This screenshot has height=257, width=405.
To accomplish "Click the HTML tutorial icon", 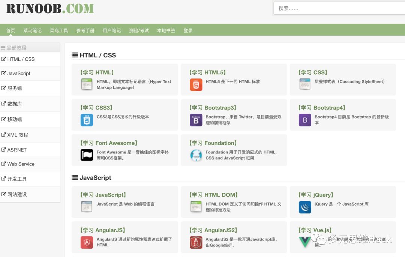I will click(x=87, y=84).
